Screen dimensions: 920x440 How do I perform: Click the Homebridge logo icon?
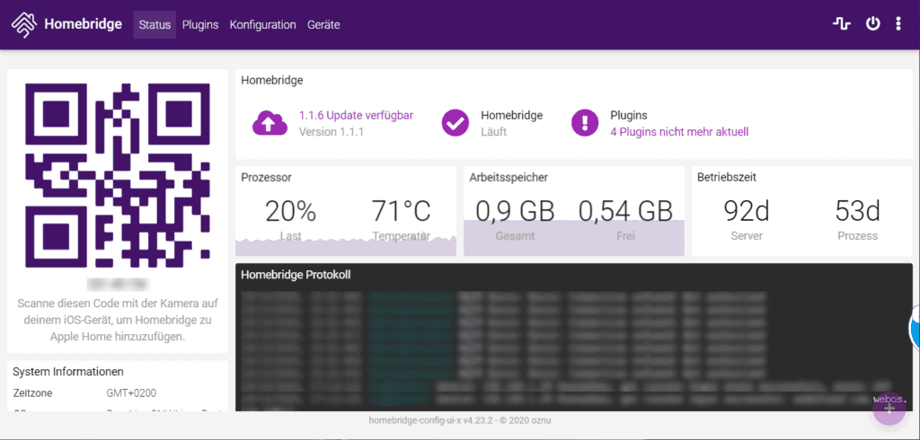pos(24,24)
